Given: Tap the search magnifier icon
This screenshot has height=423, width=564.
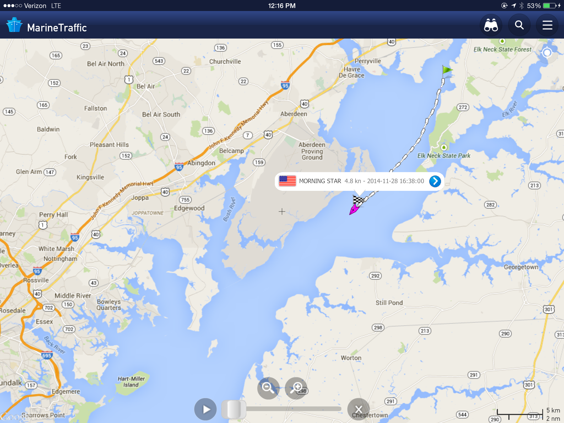Looking at the screenshot, I should pos(519,25).
